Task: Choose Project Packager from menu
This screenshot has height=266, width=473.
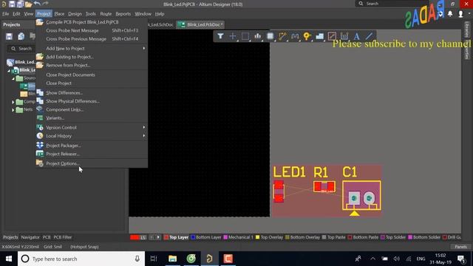Action: (92, 146)
